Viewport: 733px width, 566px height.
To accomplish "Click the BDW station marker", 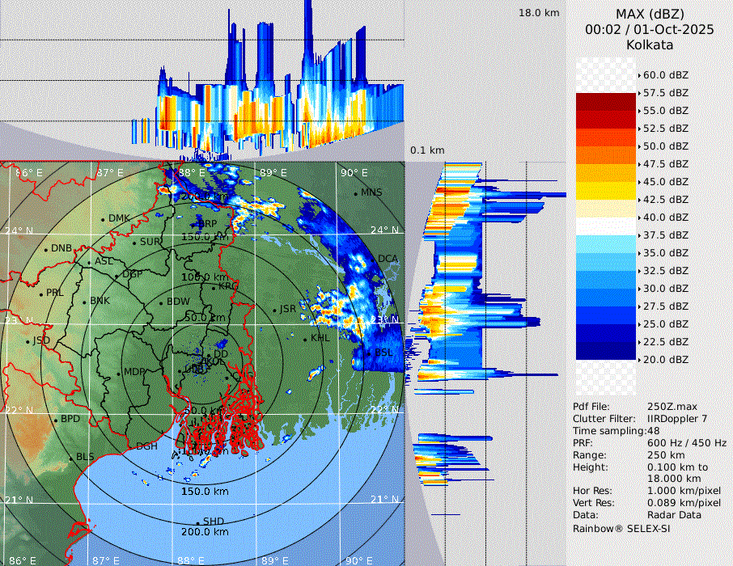I will (x=161, y=302).
